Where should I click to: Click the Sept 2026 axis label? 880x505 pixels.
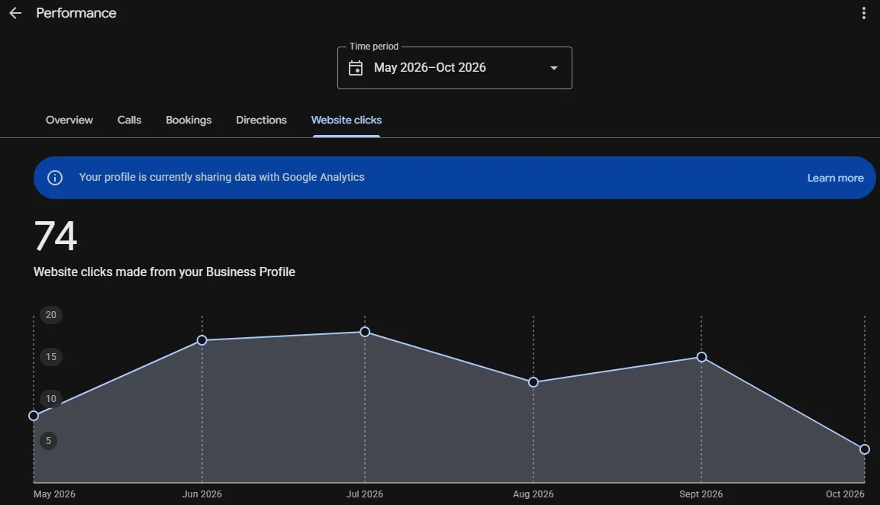[701, 494]
